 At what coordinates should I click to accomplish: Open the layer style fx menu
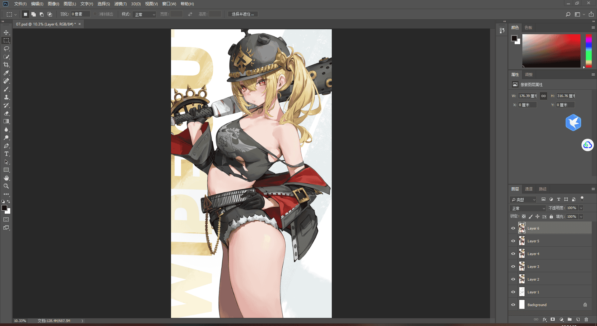(544, 319)
